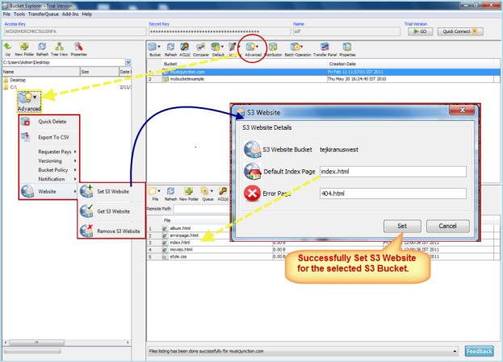
Task: Open the Tools menu
Action: [19, 14]
